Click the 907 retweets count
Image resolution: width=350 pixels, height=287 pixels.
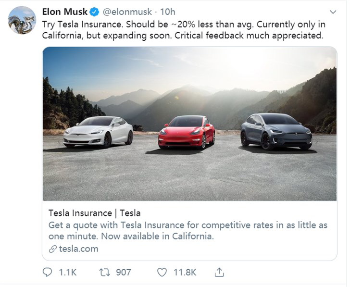point(123,272)
